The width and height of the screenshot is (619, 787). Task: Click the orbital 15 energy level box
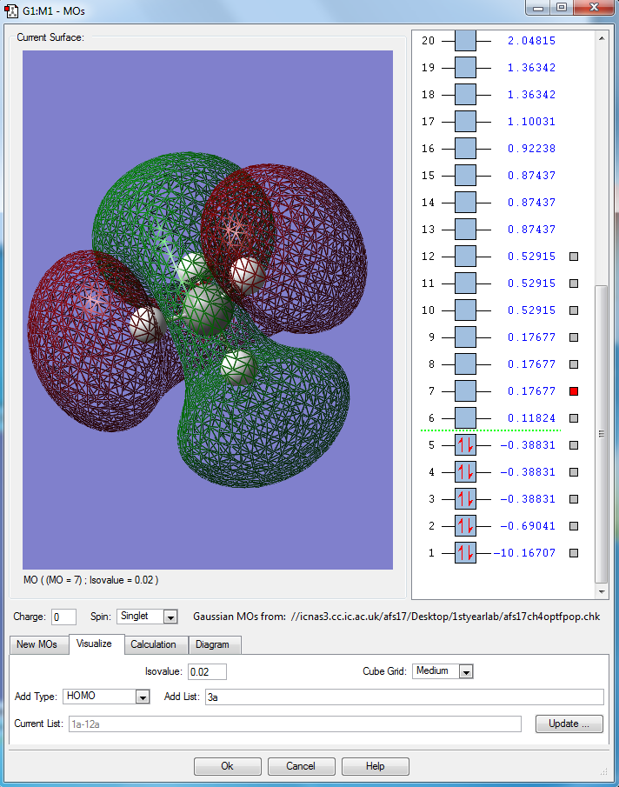click(465, 176)
